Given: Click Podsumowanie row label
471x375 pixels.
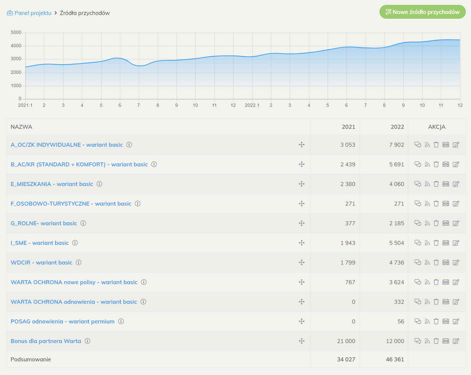Looking at the screenshot, I should point(31,359).
